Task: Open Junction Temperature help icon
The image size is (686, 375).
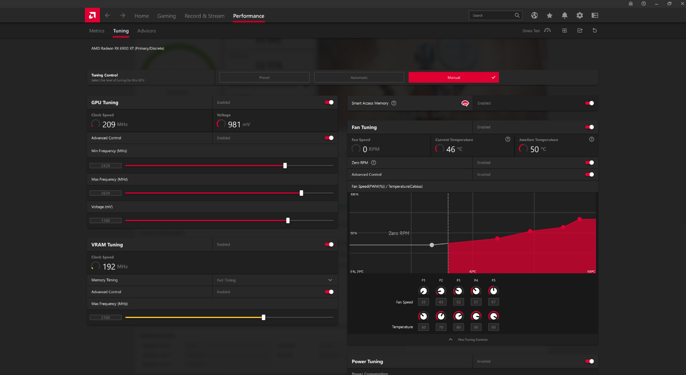Action: (592, 139)
